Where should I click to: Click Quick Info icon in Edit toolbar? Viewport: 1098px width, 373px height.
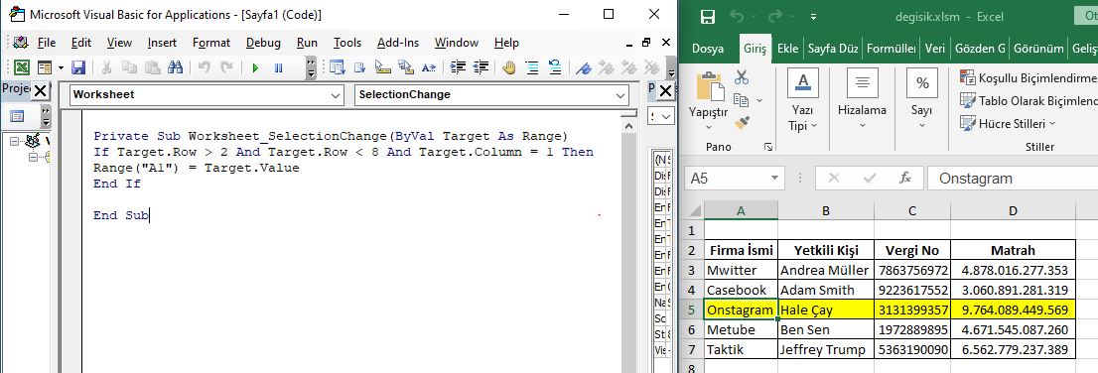click(382, 67)
